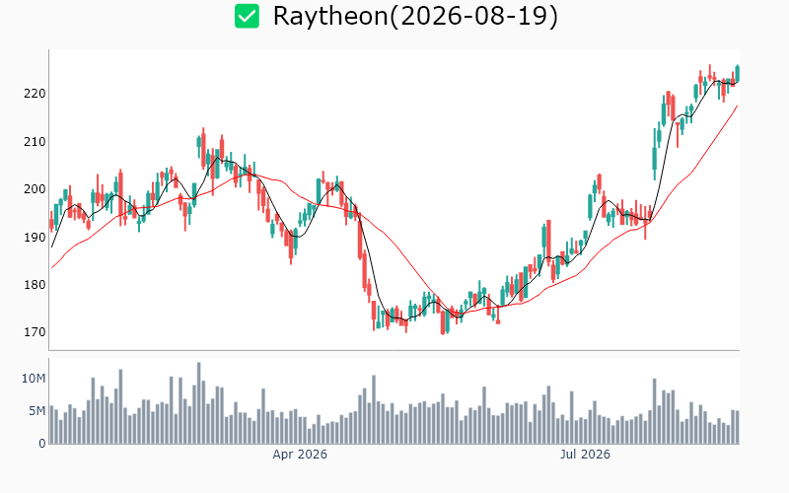Click the Jul 2026 x-axis label

tap(585, 455)
